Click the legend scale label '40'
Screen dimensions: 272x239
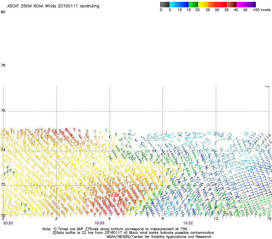236,10
